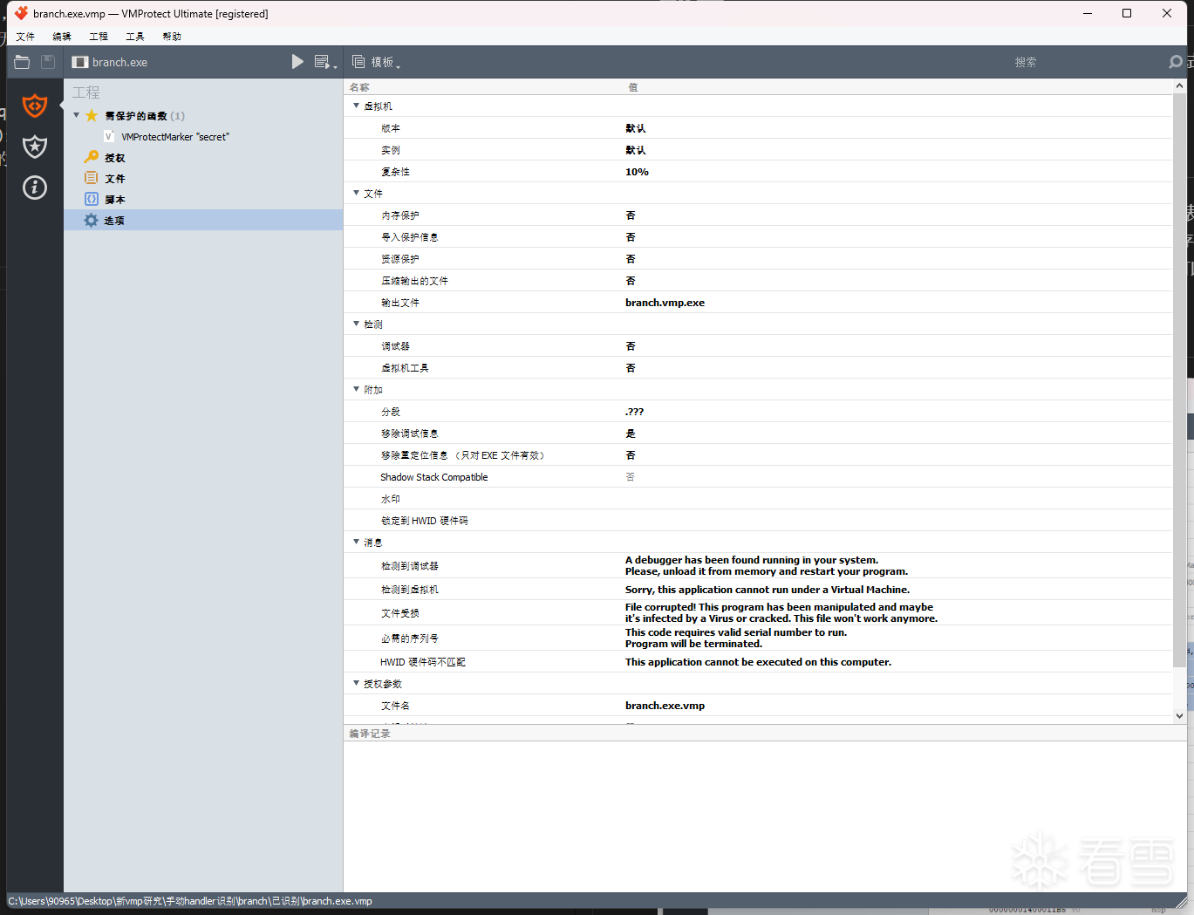Collapse the 检测 group
The width and height of the screenshot is (1194, 915).
pos(356,324)
